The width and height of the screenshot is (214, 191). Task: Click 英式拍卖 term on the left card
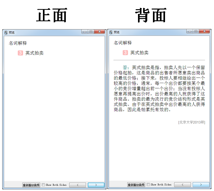click(x=35, y=53)
